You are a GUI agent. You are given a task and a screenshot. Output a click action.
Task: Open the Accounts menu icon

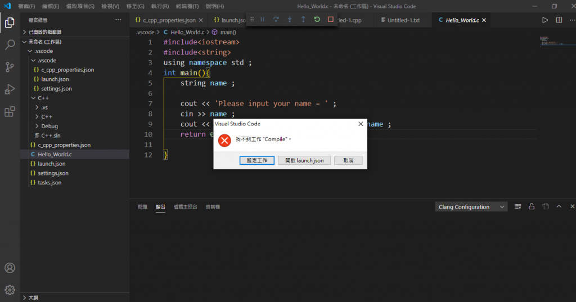pyautogui.click(x=10, y=268)
